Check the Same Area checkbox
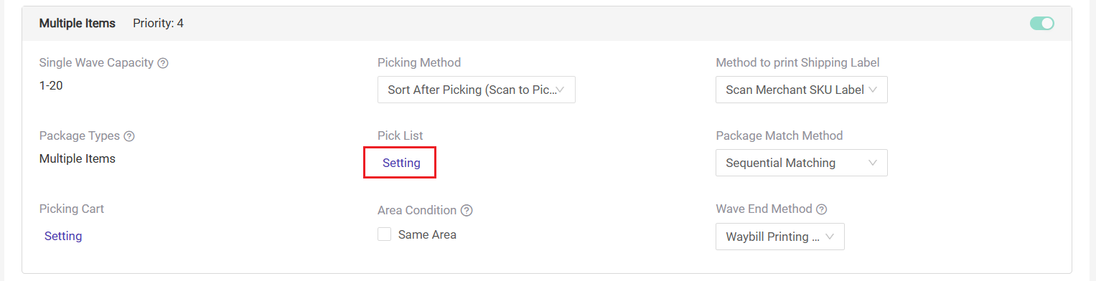Image resolution: width=1096 pixels, height=281 pixels. tap(385, 234)
